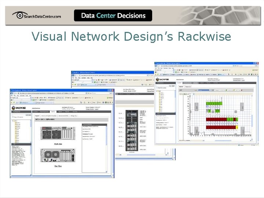264x198 pixels.
Task: Click the Go button in the Device window sidebar
Action: coord(27,115)
